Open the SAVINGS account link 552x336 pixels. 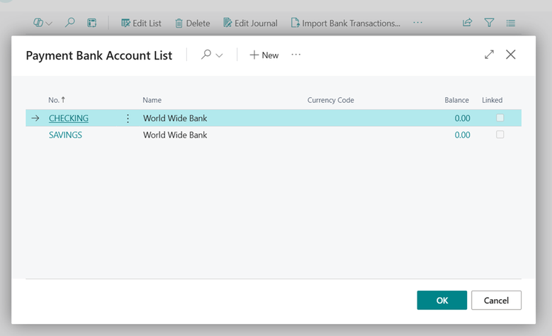pyautogui.click(x=65, y=135)
